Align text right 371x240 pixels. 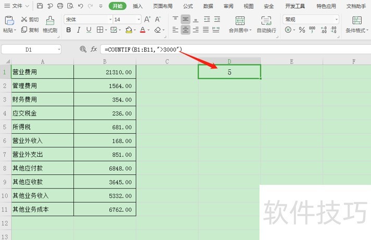point(196,30)
